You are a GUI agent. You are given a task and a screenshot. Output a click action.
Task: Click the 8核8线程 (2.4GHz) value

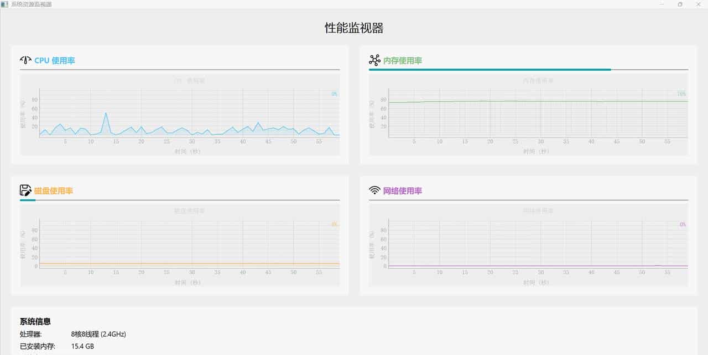click(x=98, y=334)
